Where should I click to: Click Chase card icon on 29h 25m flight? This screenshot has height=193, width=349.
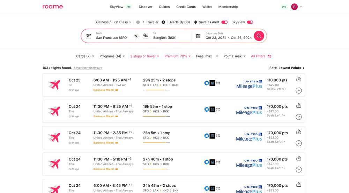(x=207, y=83)
